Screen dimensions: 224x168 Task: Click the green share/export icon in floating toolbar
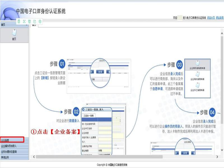coord(35,21)
